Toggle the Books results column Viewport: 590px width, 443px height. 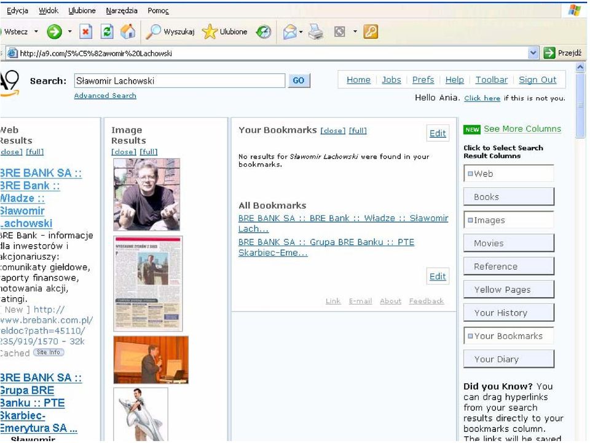point(509,197)
